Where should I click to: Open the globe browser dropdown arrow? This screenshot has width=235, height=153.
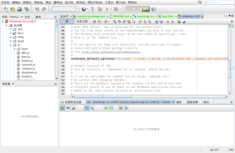(x=87, y=9)
